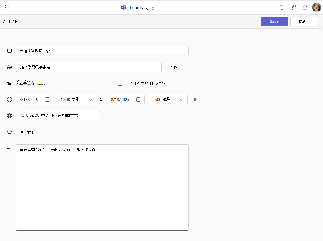Click the 新建会议 heading text
The height and width of the screenshot is (241, 323).
click(11, 22)
